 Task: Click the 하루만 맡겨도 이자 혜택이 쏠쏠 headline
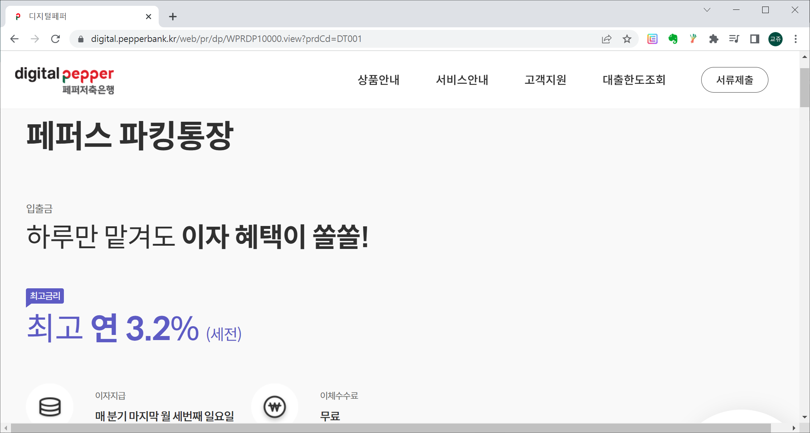(197, 237)
